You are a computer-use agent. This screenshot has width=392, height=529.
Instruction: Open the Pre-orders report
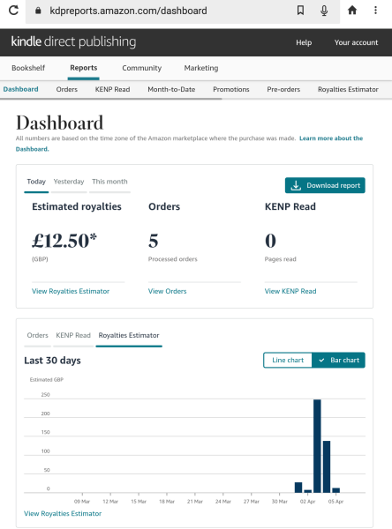tap(283, 89)
